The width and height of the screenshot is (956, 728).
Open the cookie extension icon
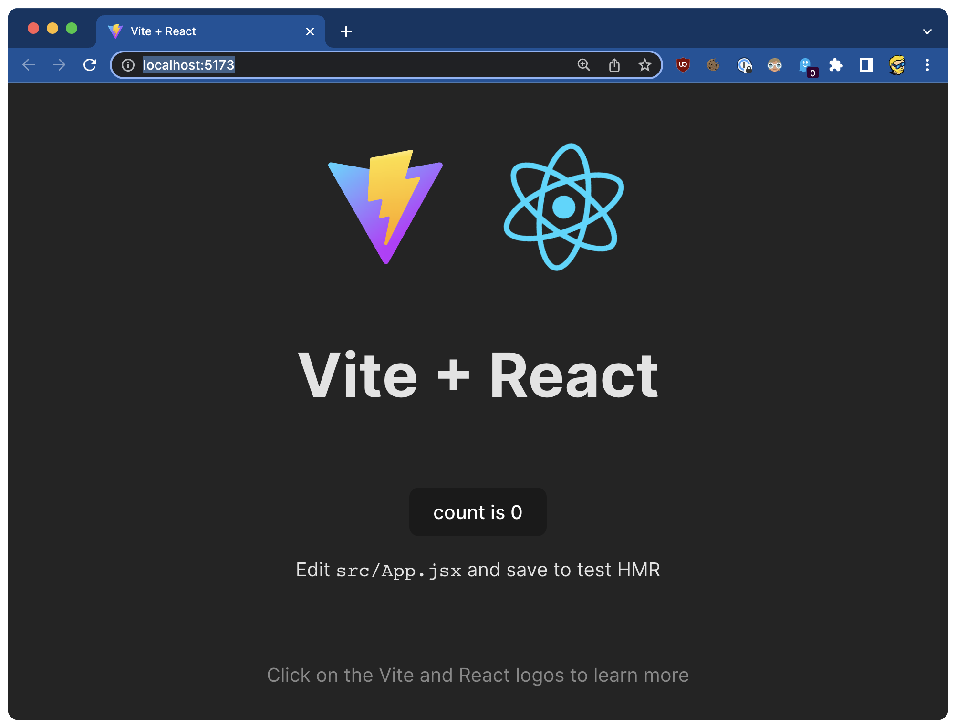pyautogui.click(x=713, y=65)
